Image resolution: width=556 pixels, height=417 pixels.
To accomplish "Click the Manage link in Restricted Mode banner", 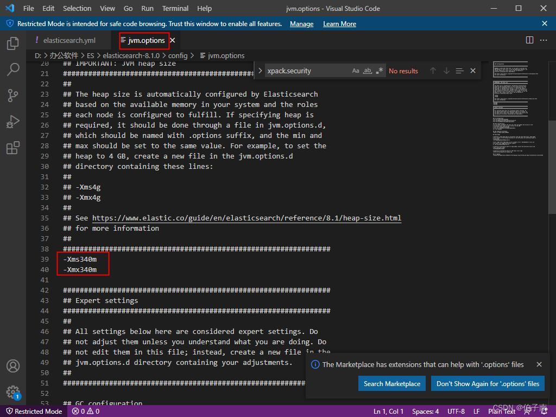I will click(301, 23).
